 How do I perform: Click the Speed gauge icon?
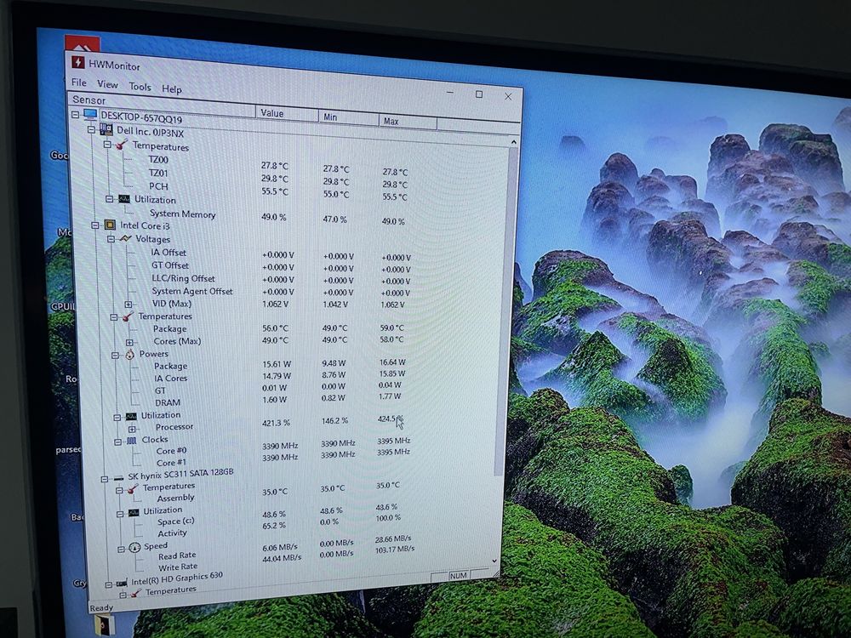[x=134, y=547]
